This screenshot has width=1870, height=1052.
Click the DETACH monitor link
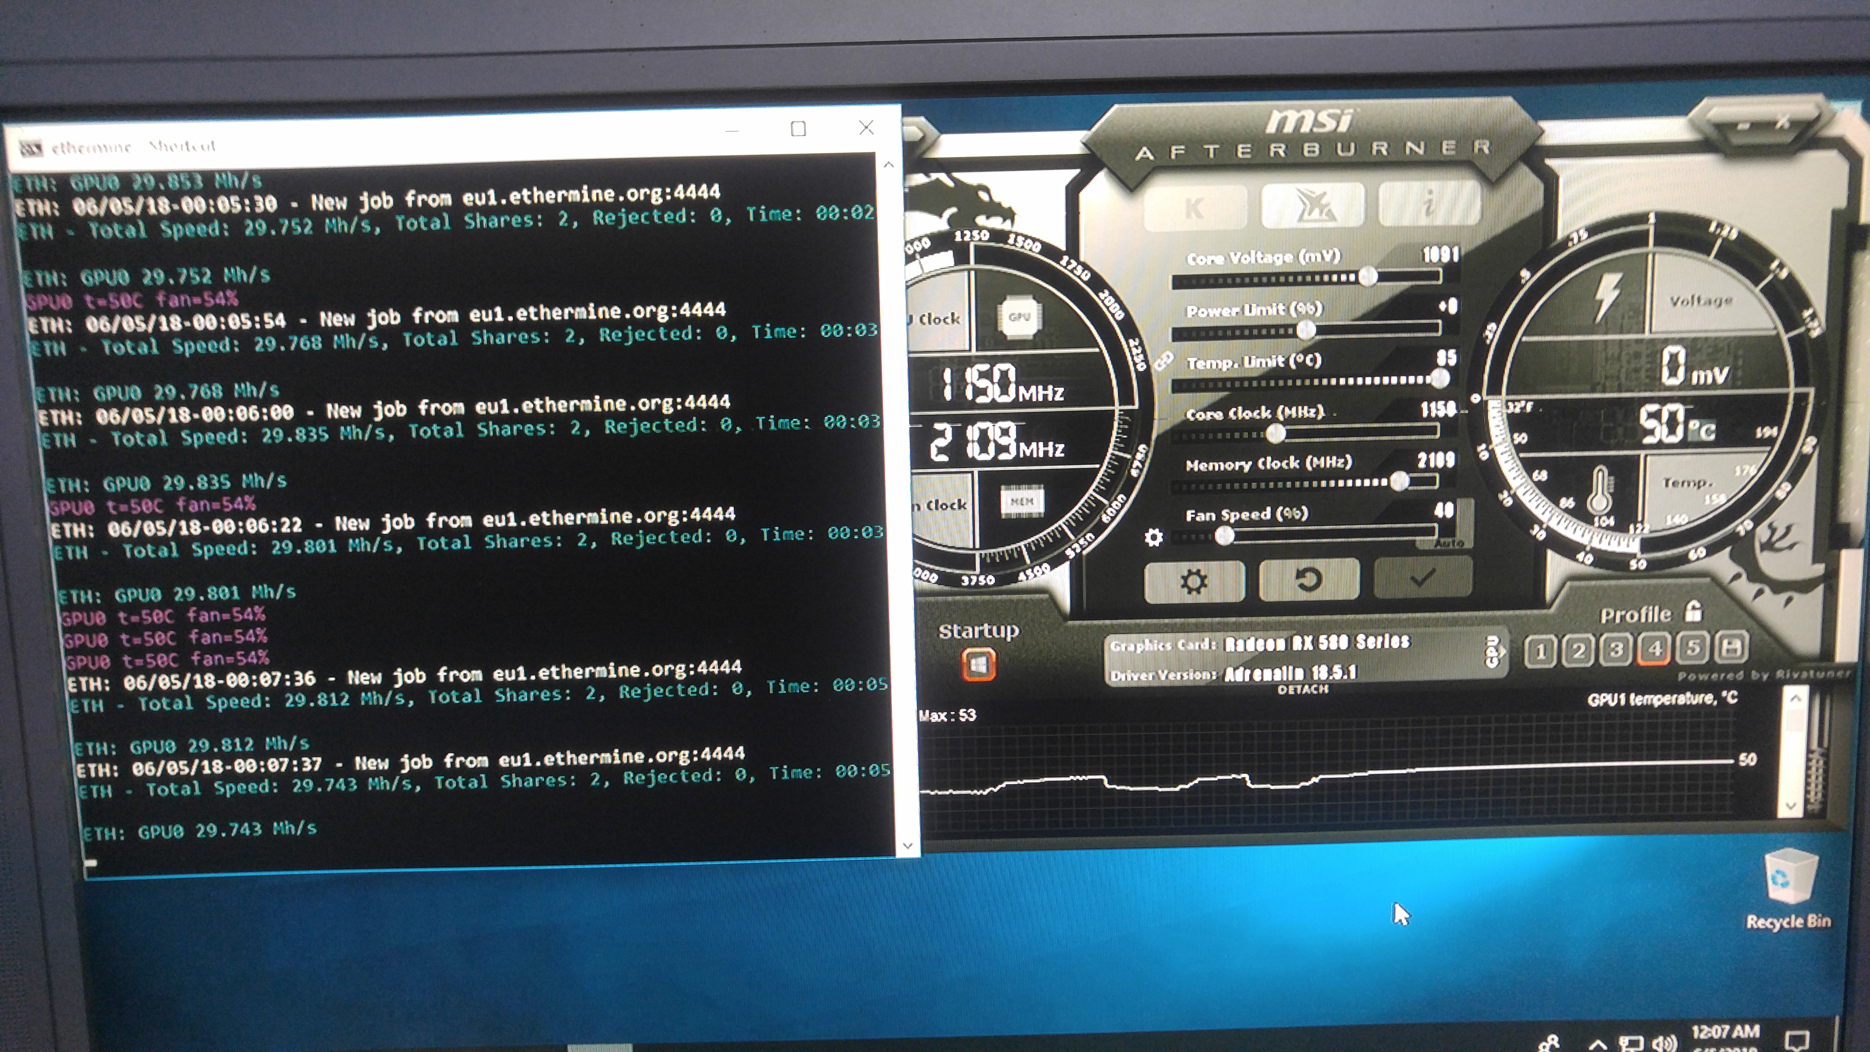(1302, 689)
